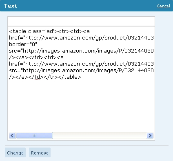Click the href line right after table class='ad'

[81, 38]
